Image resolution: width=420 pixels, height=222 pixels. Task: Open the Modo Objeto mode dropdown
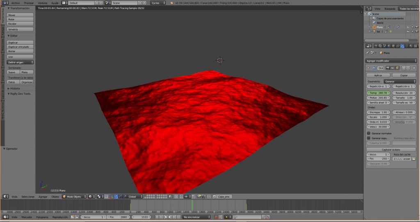point(74,197)
